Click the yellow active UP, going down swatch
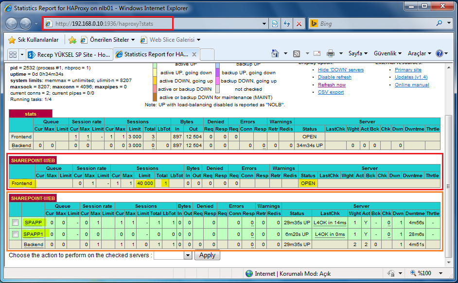The width and height of the screenshot is (458, 283). (155, 72)
